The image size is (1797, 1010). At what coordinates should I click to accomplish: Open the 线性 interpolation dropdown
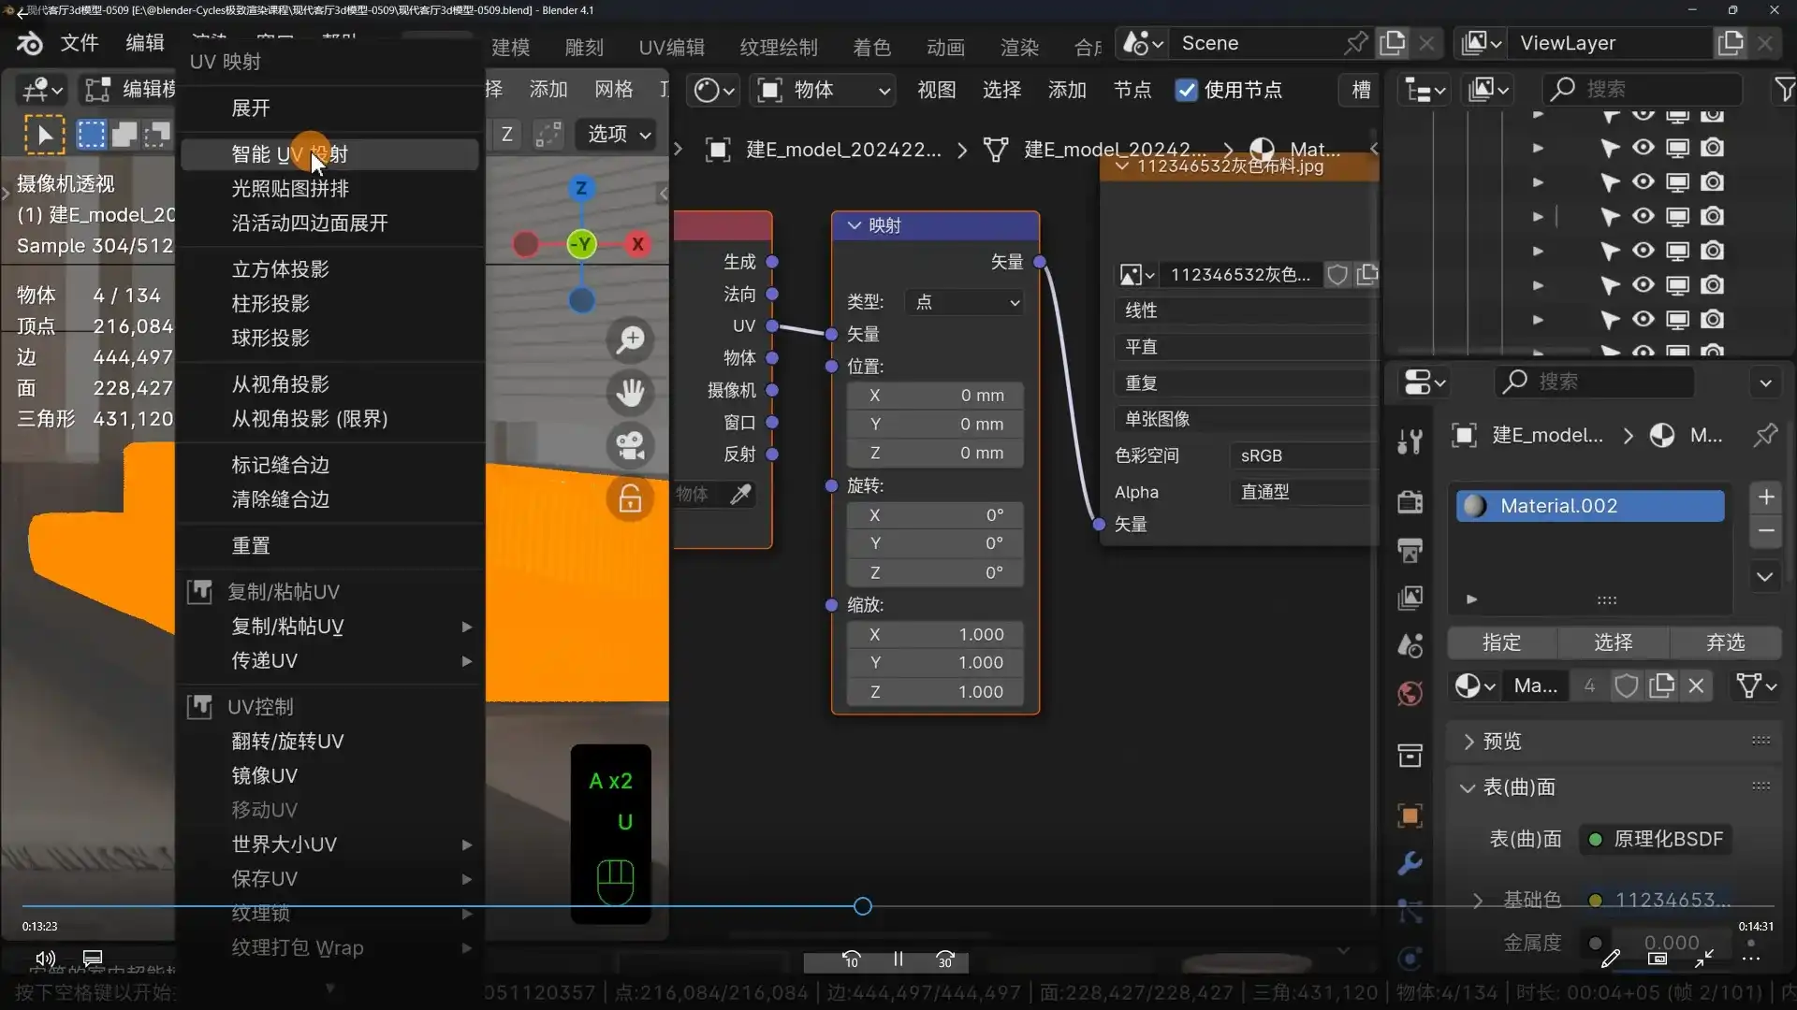tap(1245, 310)
